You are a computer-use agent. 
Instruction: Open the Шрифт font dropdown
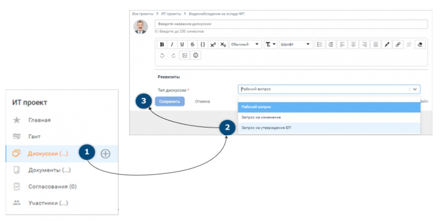click(x=295, y=44)
